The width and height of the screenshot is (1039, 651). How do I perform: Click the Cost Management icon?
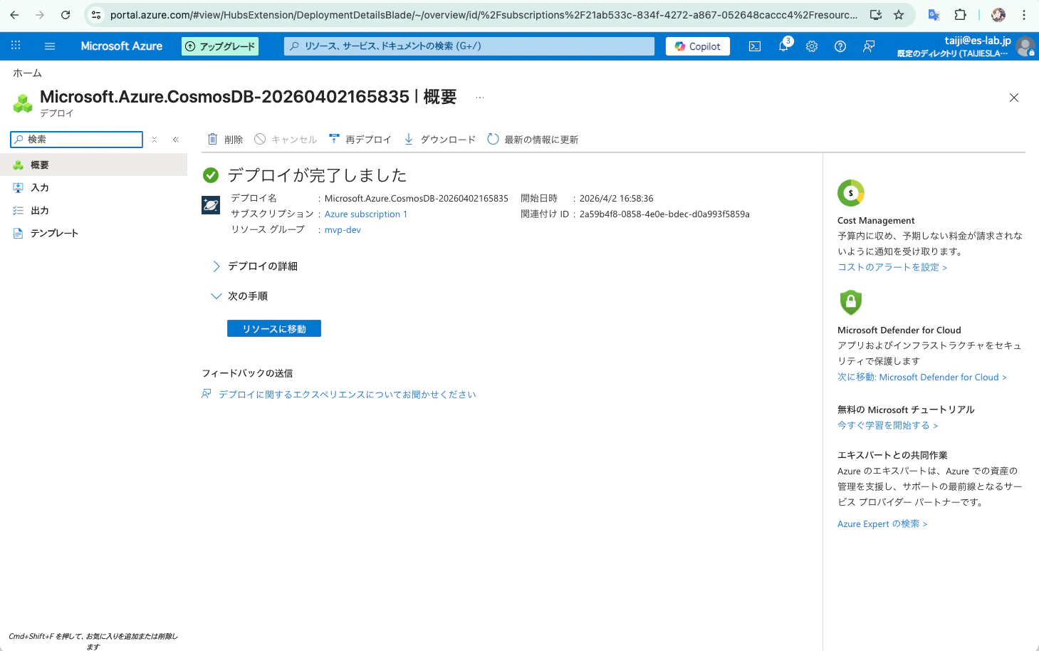[851, 193]
